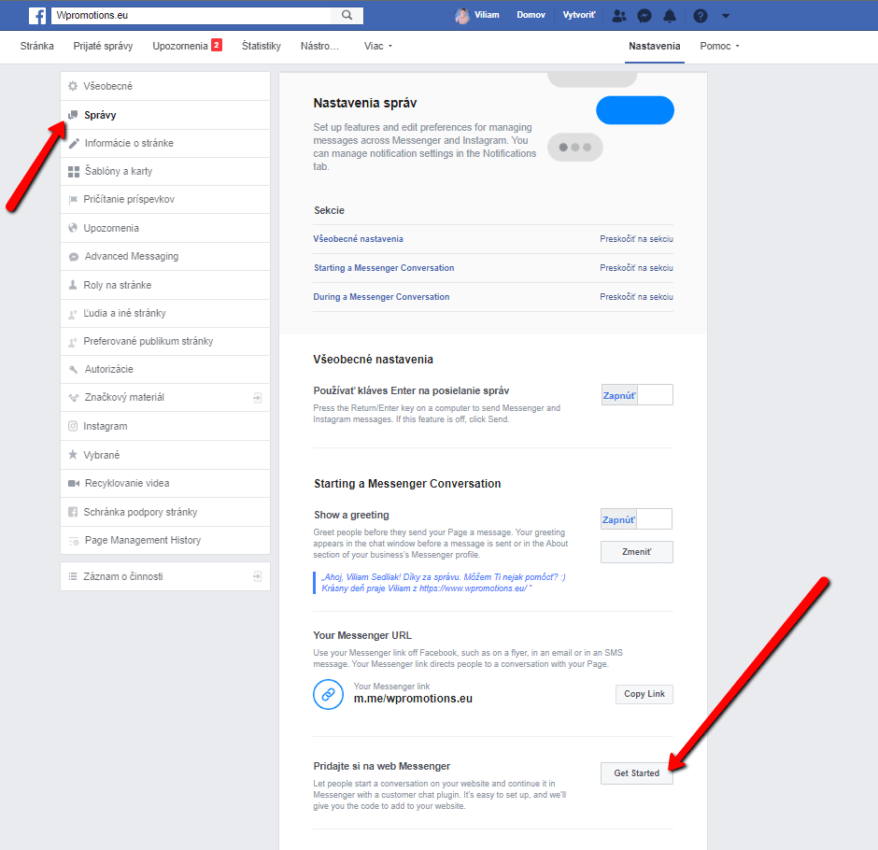Open During a Messenger Conversation link
The height and width of the screenshot is (850, 878).
(381, 297)
